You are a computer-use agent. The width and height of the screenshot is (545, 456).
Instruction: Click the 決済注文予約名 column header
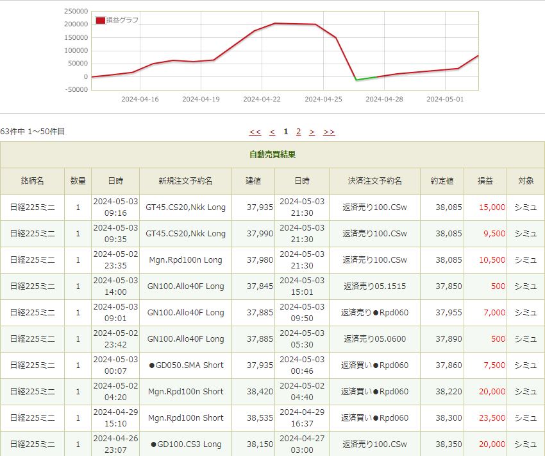374,181
